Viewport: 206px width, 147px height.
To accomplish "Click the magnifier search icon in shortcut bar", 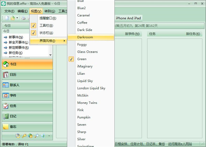I will tap(36, 136).
